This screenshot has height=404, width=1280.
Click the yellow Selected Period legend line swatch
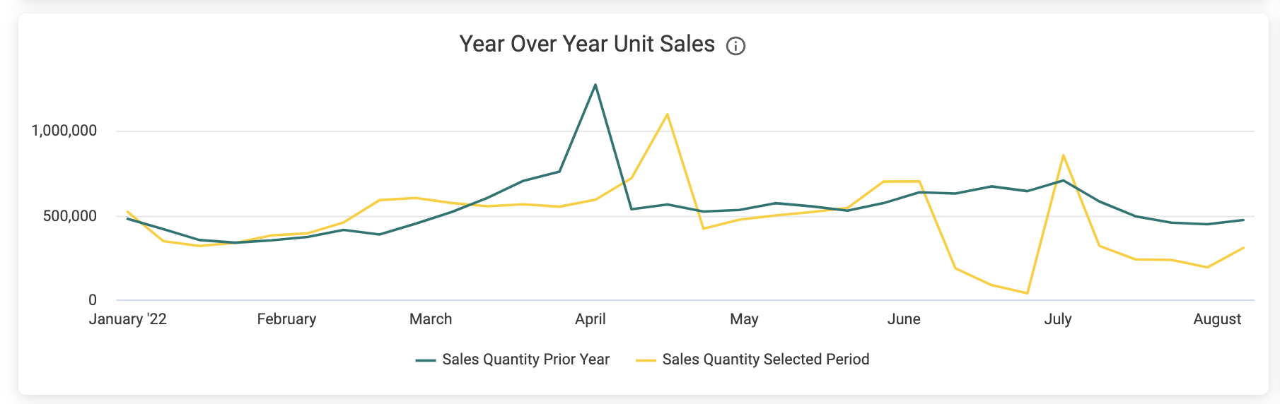[x=646, y=360]
